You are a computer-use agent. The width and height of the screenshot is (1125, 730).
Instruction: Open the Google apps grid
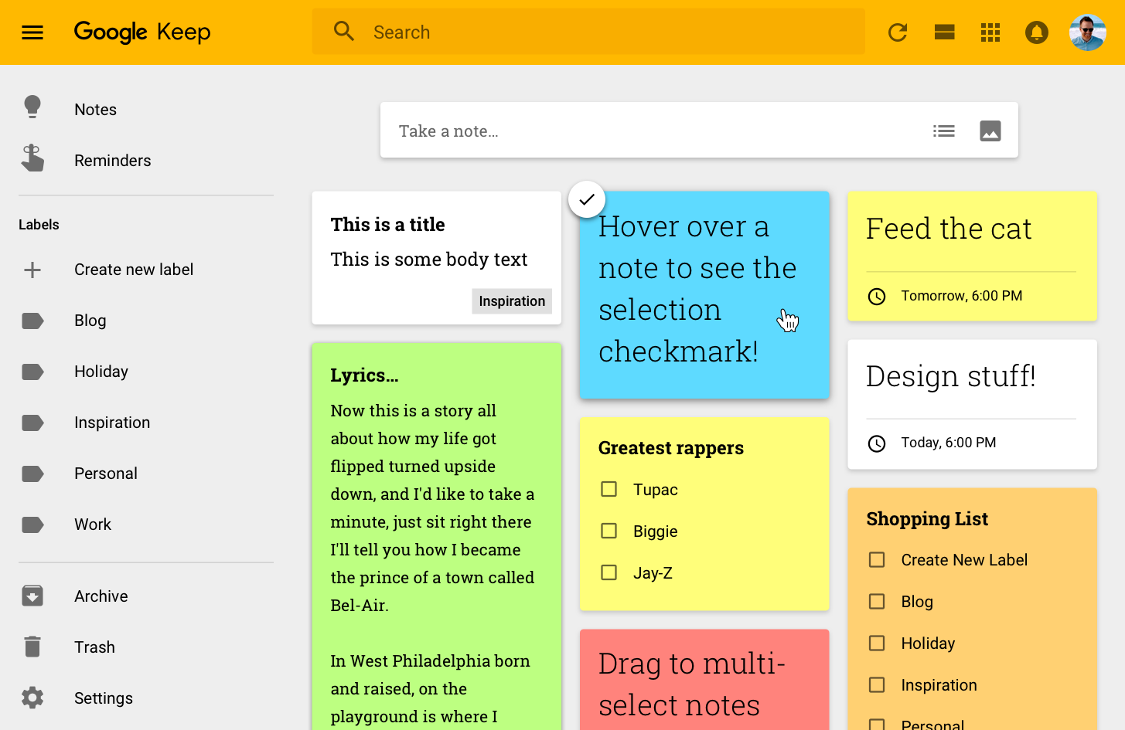coord(990,32)
